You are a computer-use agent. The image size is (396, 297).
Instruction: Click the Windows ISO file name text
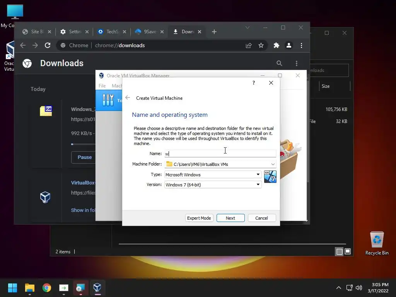point(84,109)
